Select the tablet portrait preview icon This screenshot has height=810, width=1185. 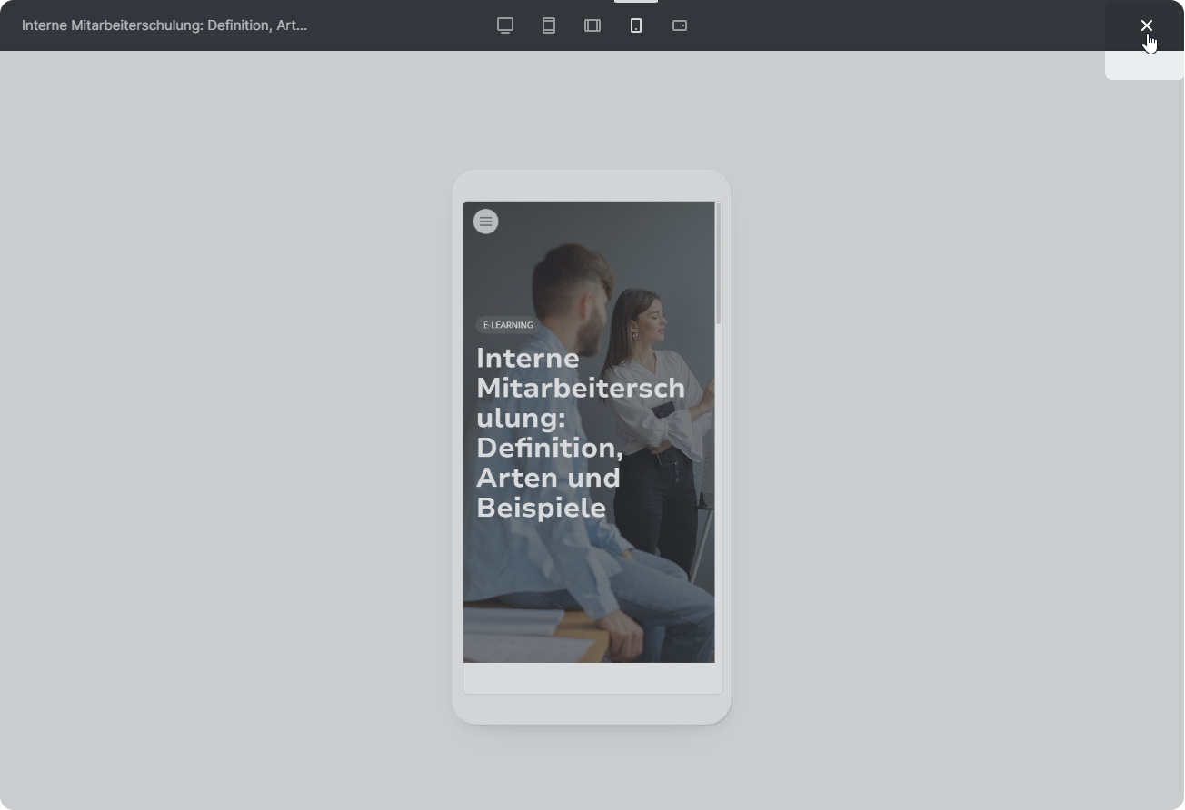tap(549, 25)
